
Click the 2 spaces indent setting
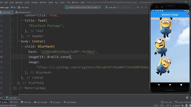[176, 106]
